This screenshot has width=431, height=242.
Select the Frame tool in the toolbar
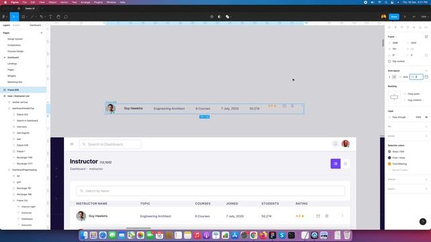(24, 17)
